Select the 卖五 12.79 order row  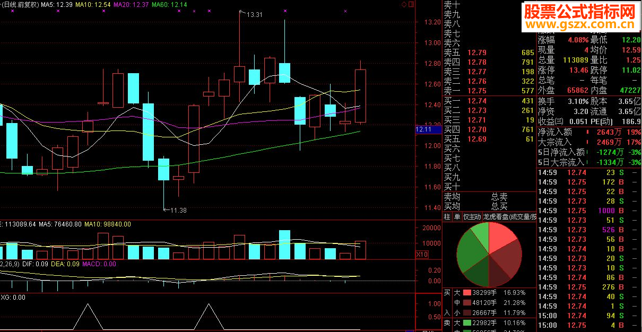coord(489,53)
